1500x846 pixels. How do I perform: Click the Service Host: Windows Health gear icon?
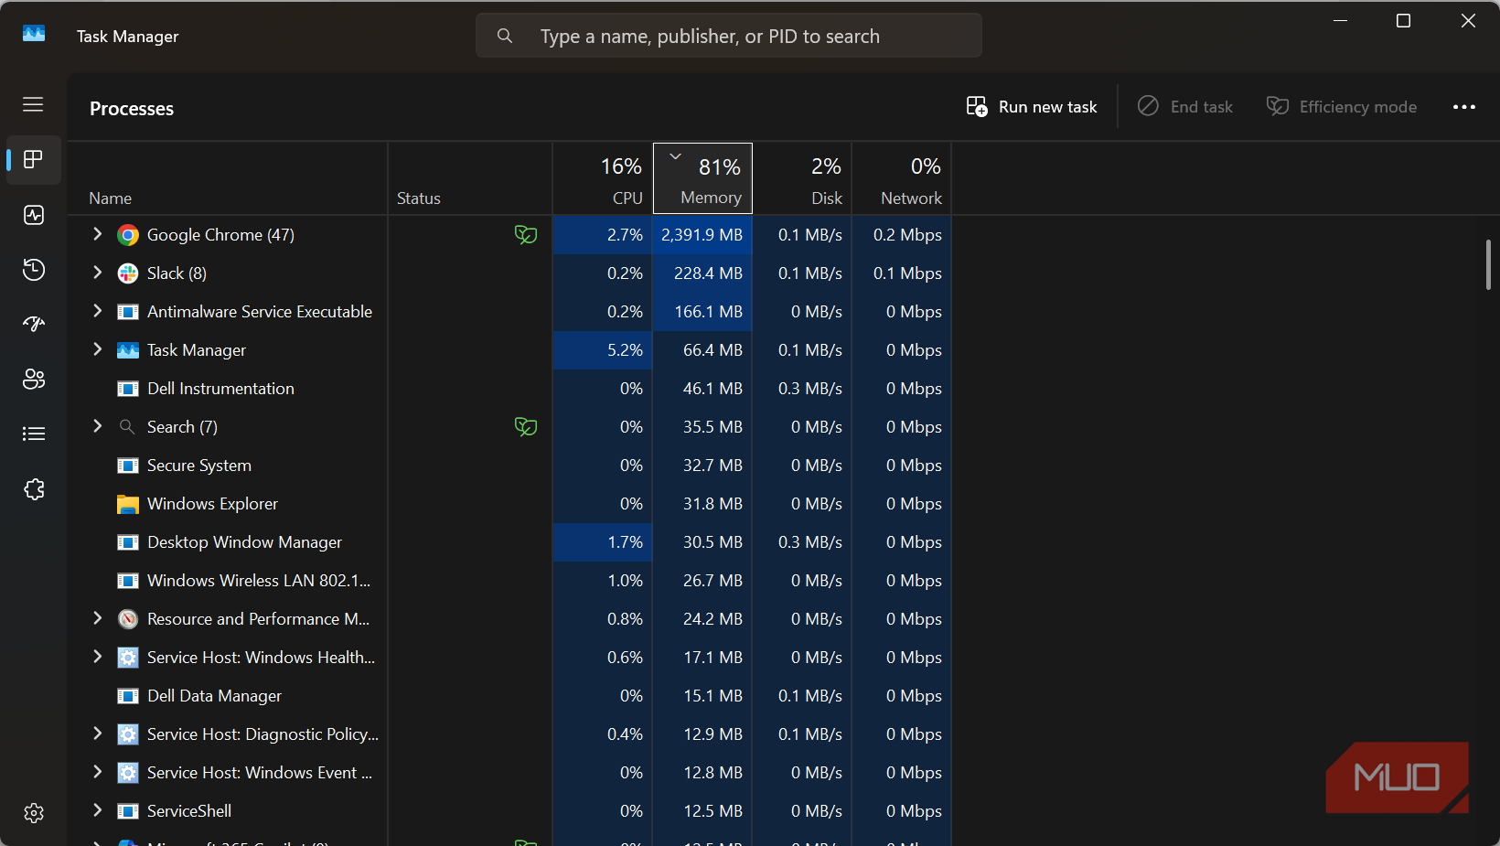pos(128,658)
